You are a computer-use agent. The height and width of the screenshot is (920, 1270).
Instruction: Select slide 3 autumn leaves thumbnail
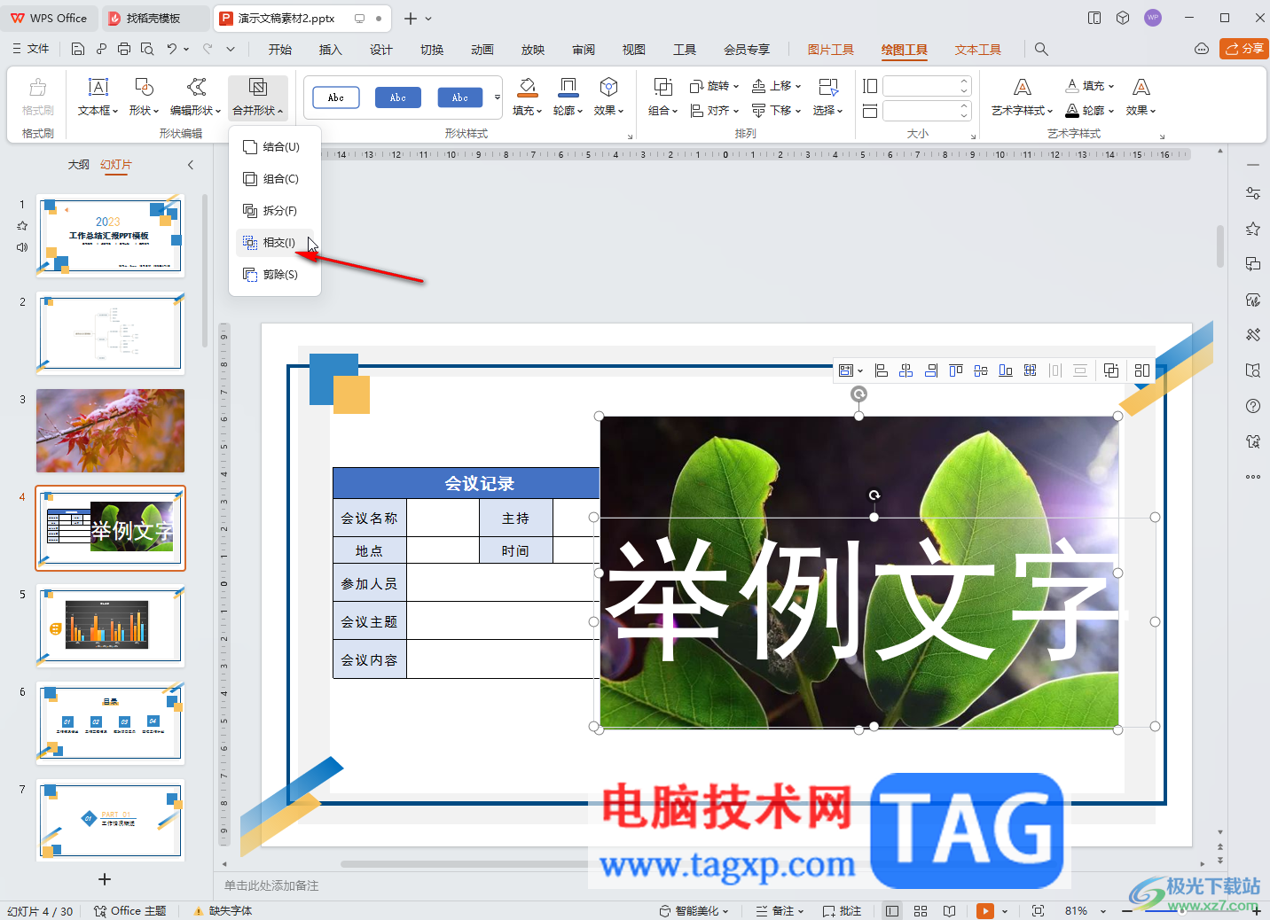tap(111, 431)
